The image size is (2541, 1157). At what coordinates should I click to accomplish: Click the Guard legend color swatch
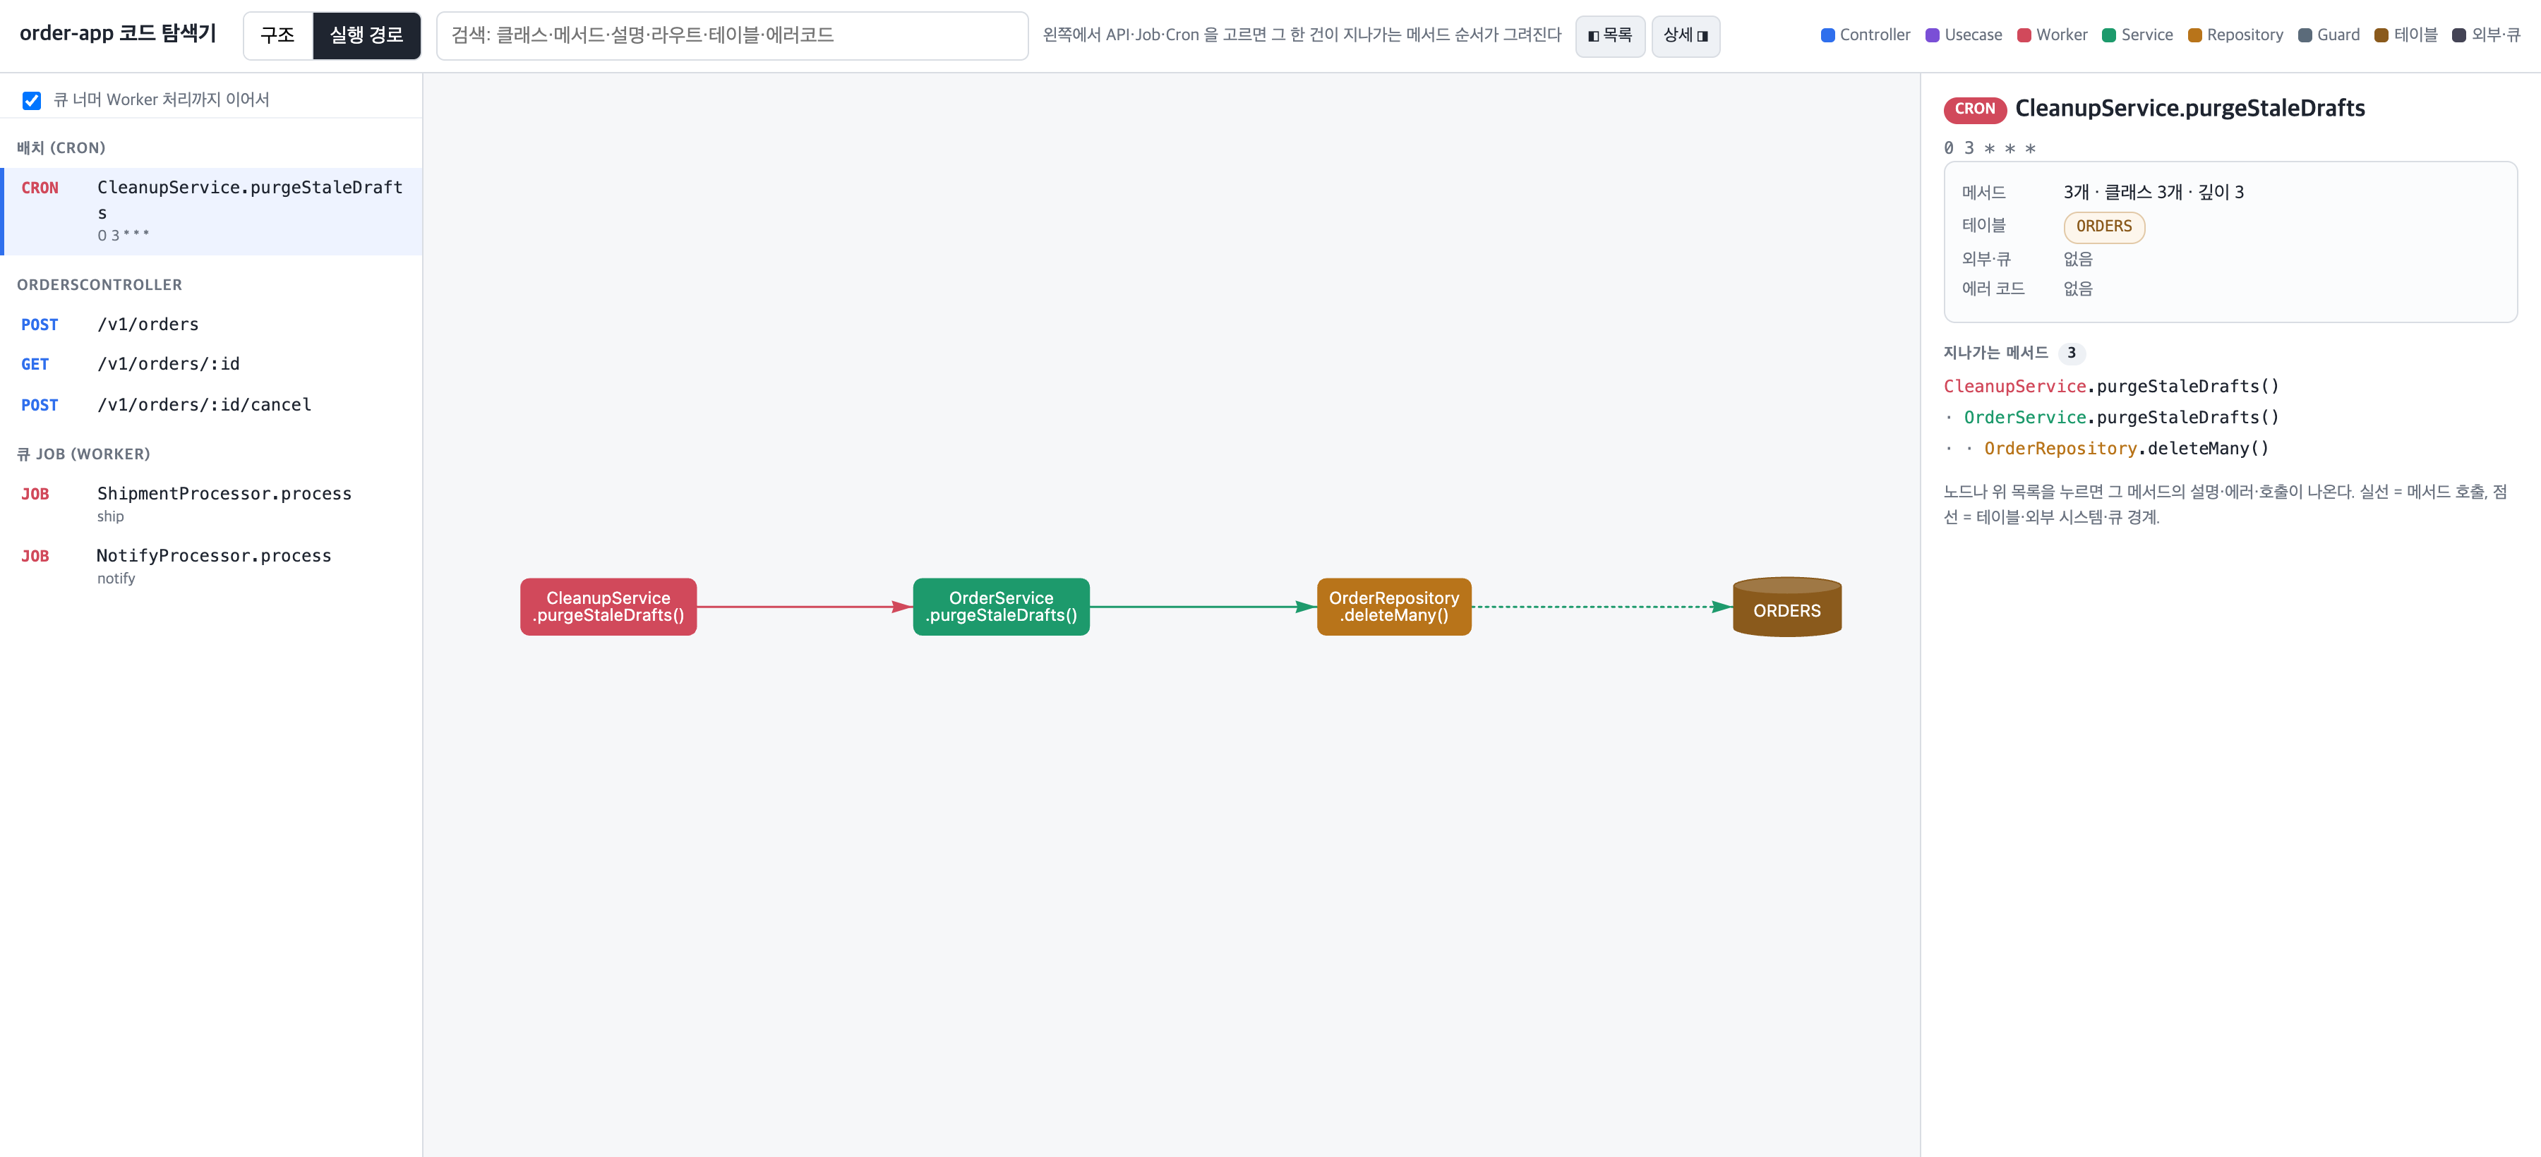click(2305, 35)
